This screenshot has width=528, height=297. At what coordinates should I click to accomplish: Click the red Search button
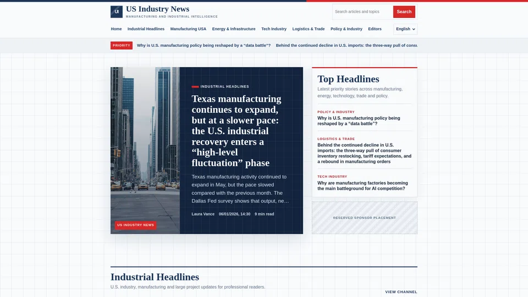pos(404,12)
